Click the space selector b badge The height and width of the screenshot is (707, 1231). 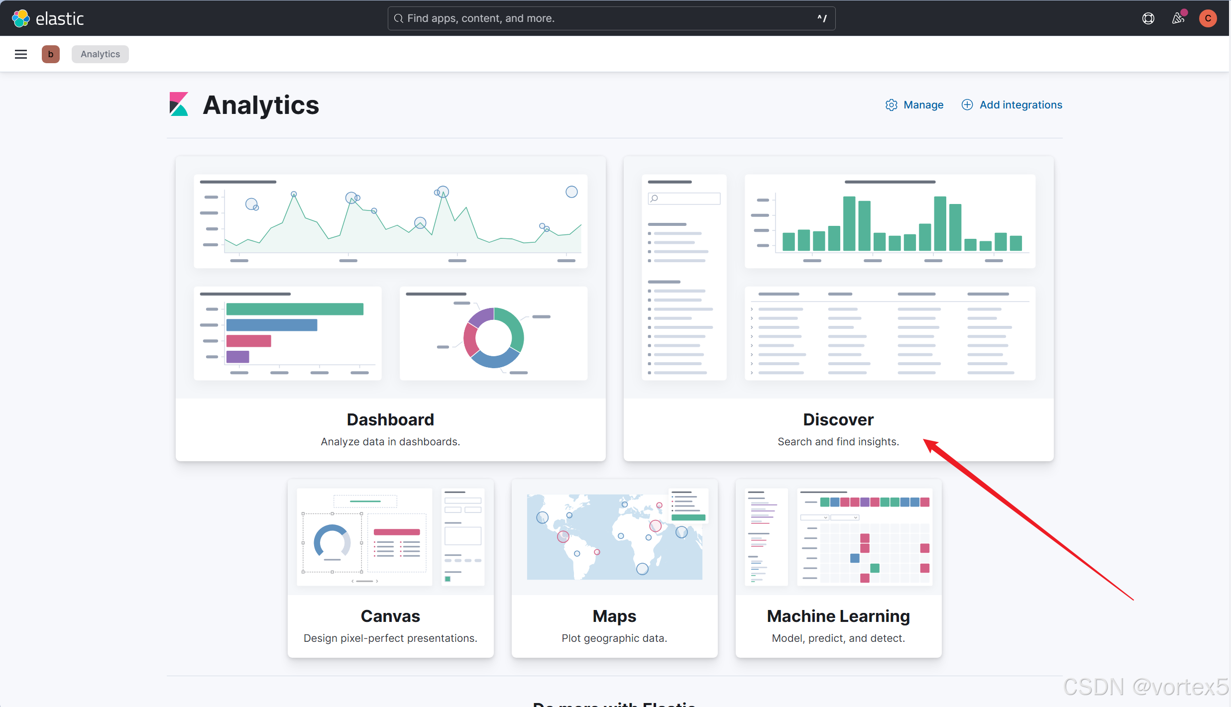(51, 54)
